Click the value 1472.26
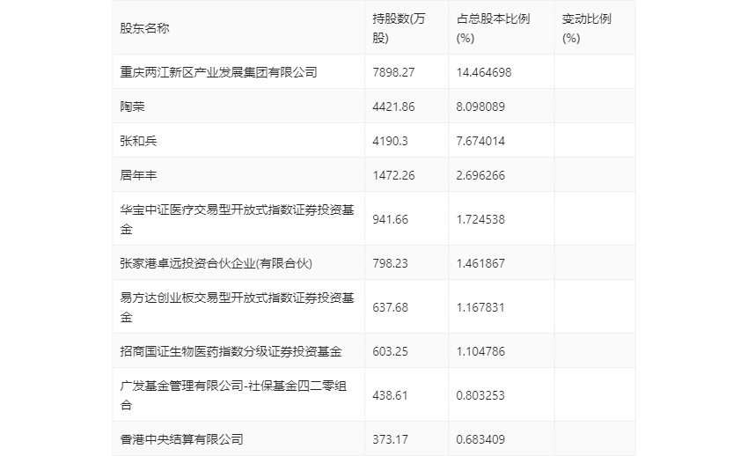The image size is (748, 456). click(393, 175)
